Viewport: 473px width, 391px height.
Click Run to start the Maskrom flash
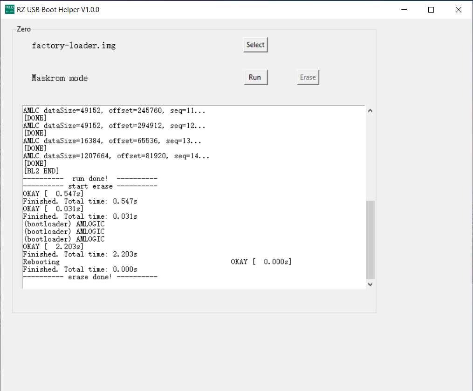pyautogui.click(x=255, y=77)
